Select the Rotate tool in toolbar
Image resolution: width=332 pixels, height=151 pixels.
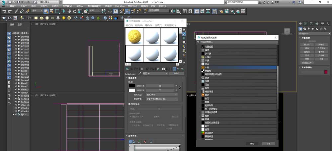(75, 11)
